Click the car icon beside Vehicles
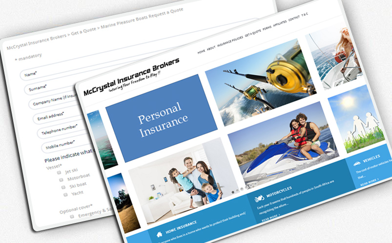The image size is (392, 243). tap(357, 163)
